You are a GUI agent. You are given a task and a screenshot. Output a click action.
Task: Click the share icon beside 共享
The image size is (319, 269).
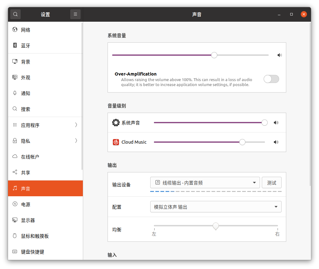[x=15, y=172]
